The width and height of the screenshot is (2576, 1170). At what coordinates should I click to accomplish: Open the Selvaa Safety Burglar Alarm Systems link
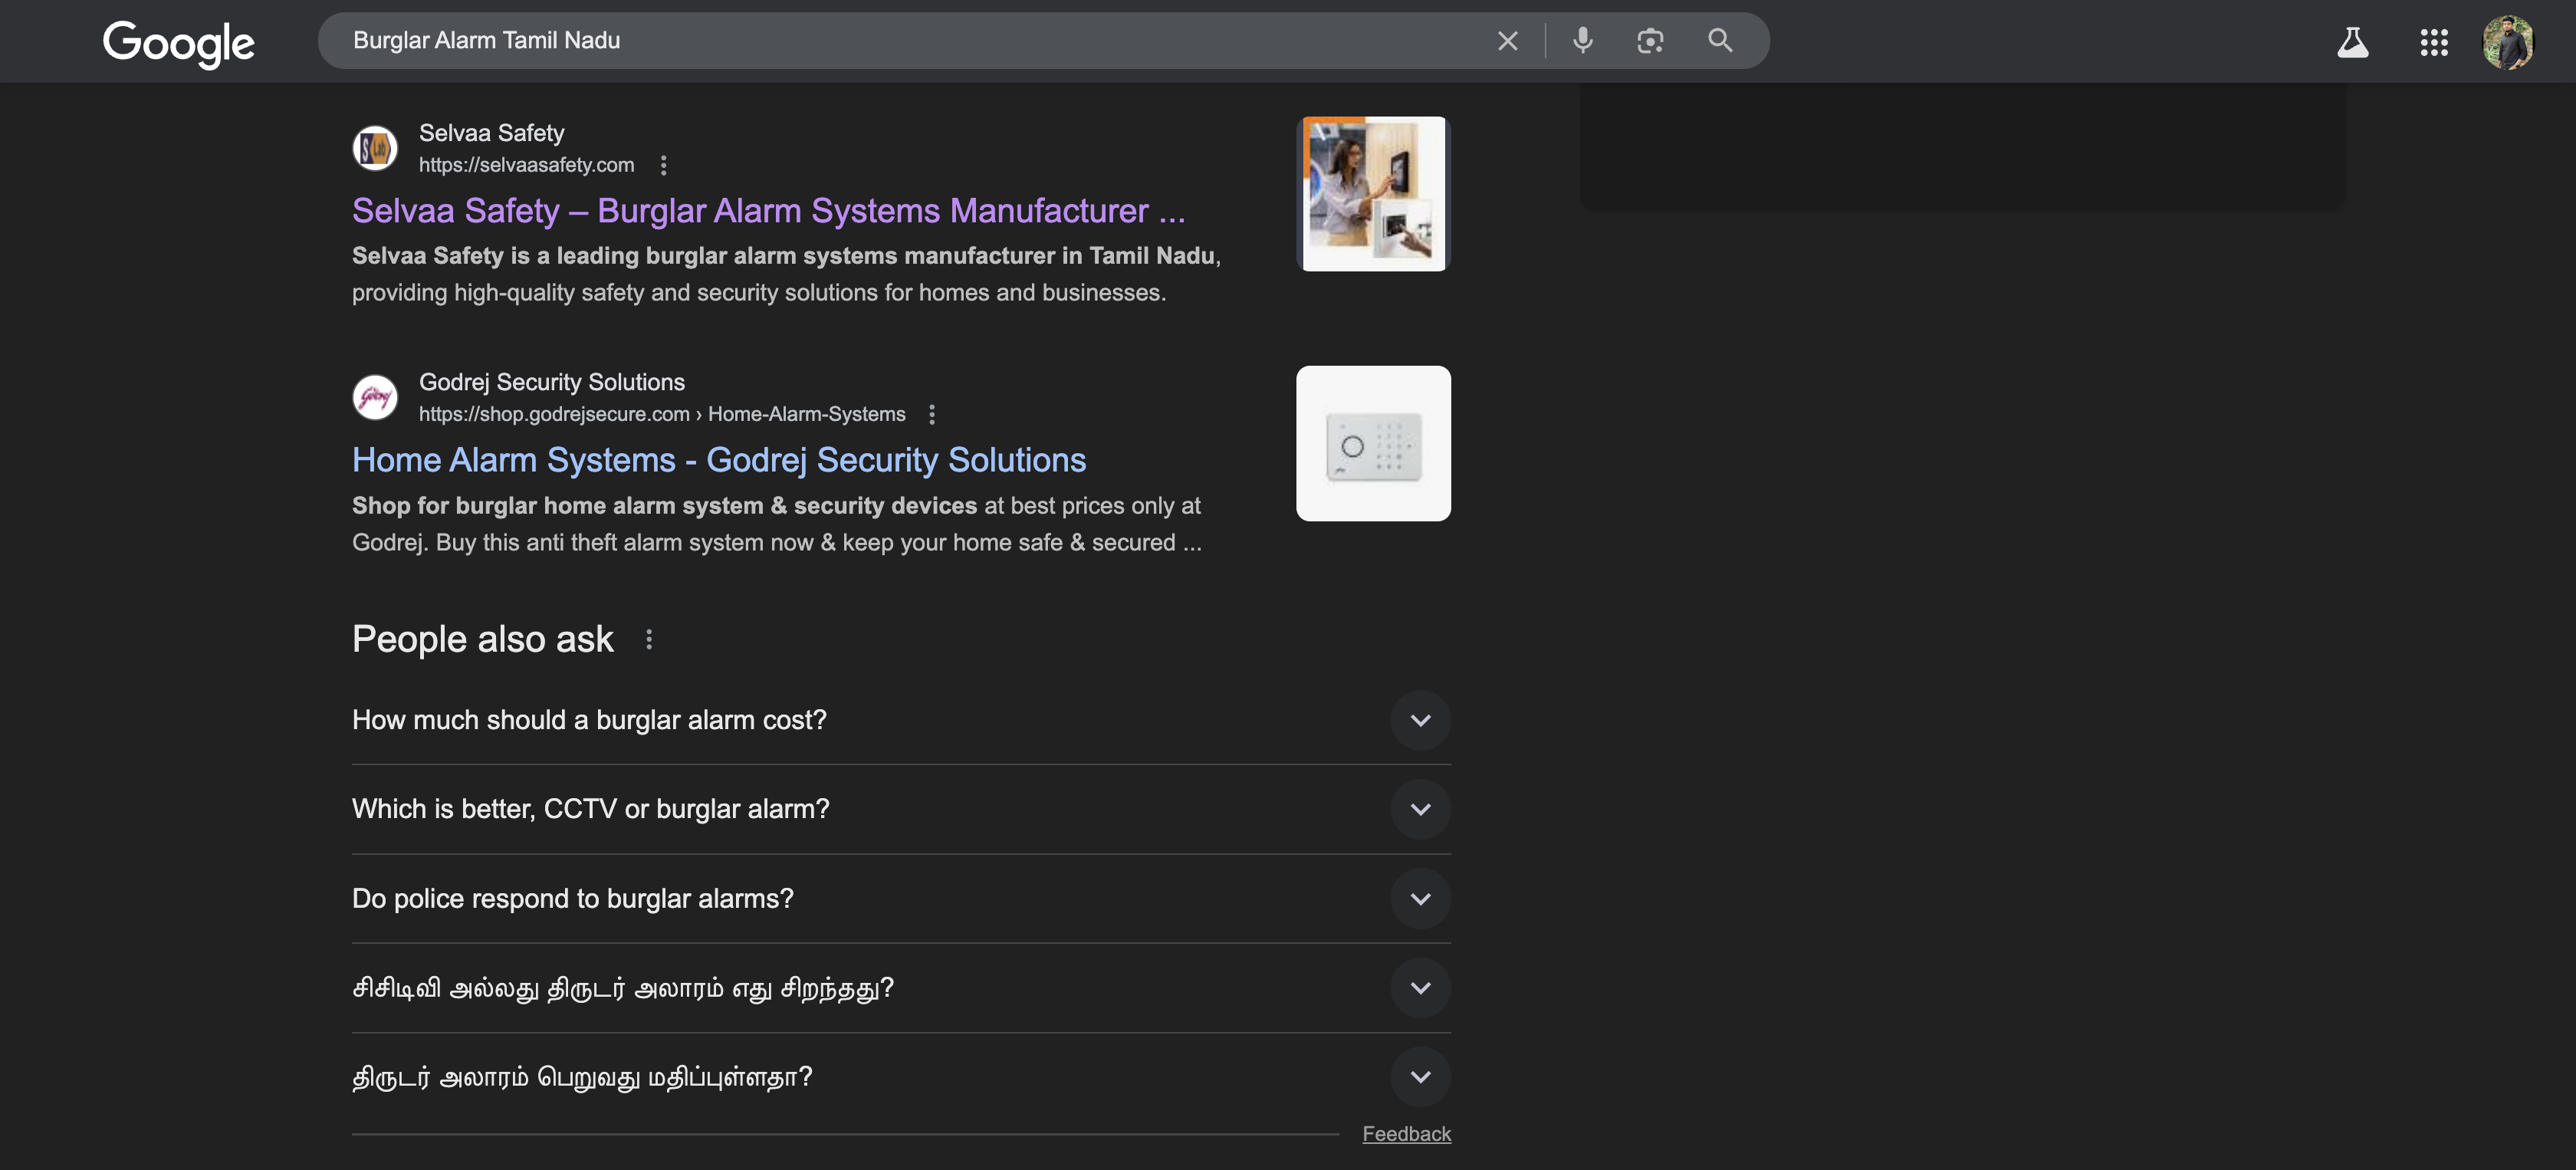[x=768, y=211]
